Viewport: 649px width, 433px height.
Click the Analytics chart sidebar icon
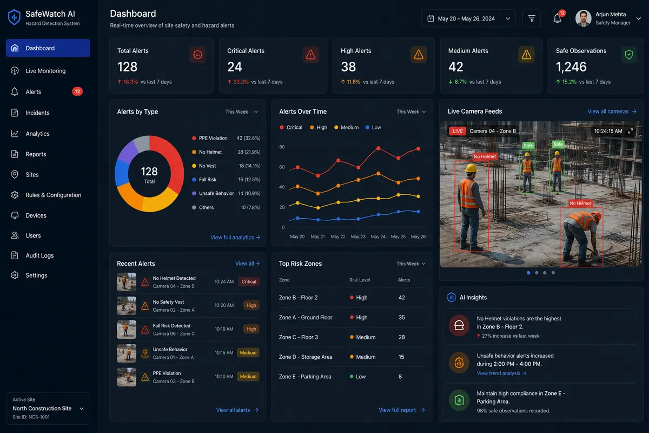(15, 134)
